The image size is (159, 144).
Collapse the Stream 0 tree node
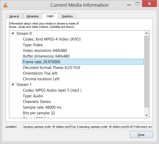13,33
